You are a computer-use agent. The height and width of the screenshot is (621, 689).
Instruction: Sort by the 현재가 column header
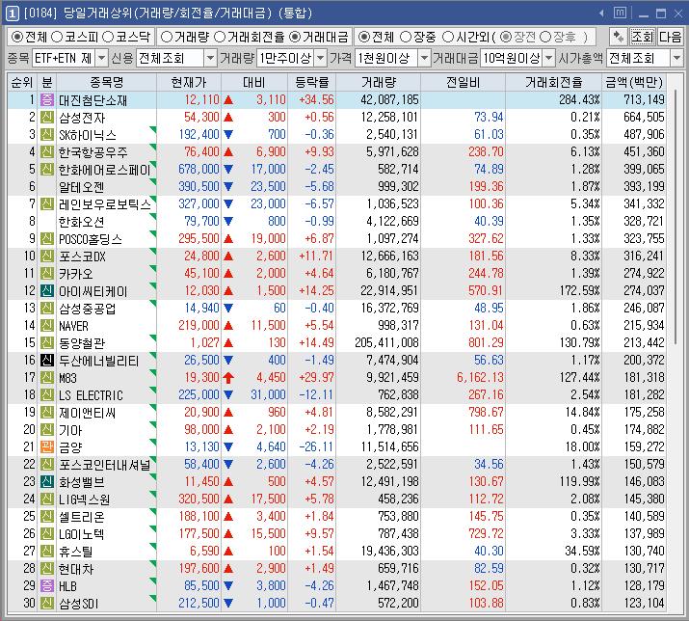pos(189,82)
